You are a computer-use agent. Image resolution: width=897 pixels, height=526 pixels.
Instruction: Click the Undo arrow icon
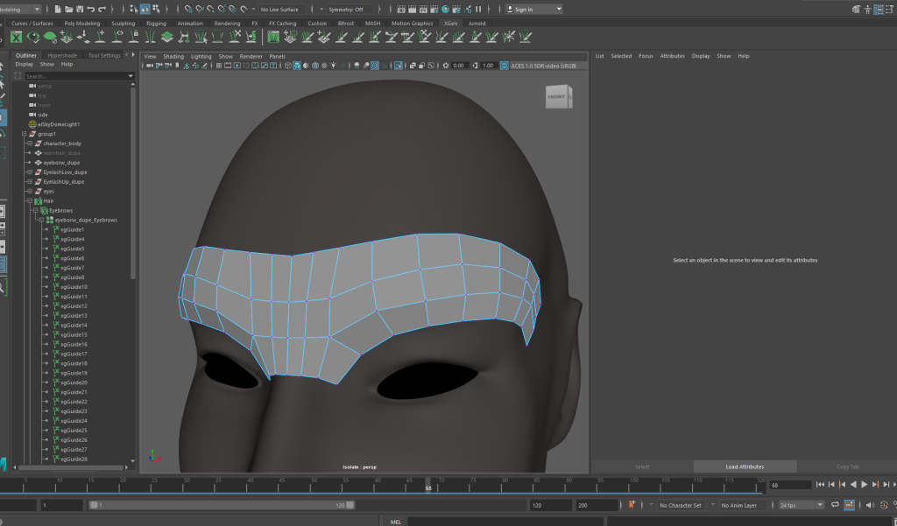coord(90,9)
